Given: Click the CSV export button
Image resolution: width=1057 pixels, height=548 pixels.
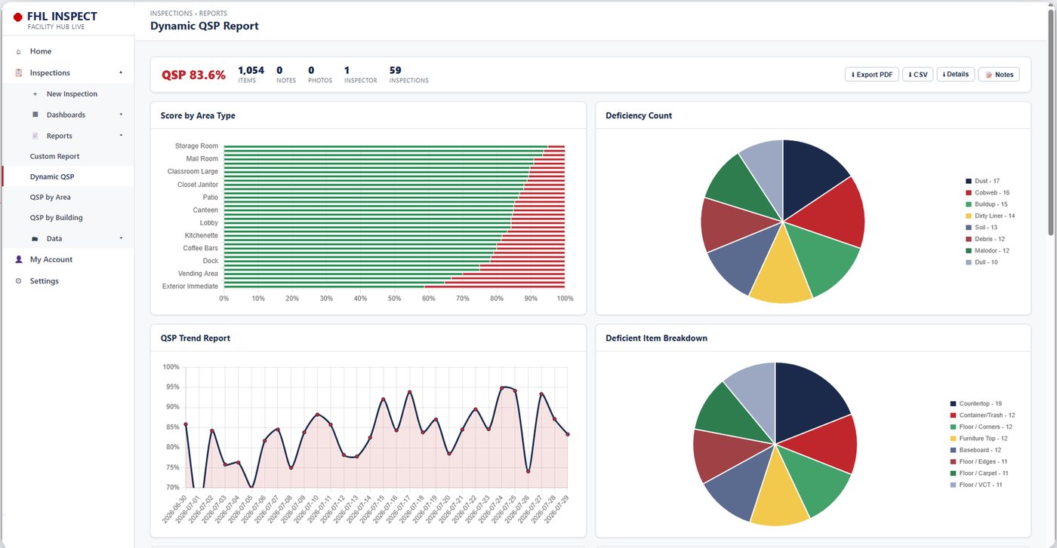Looking at the screenshot, I should [918, 75].
